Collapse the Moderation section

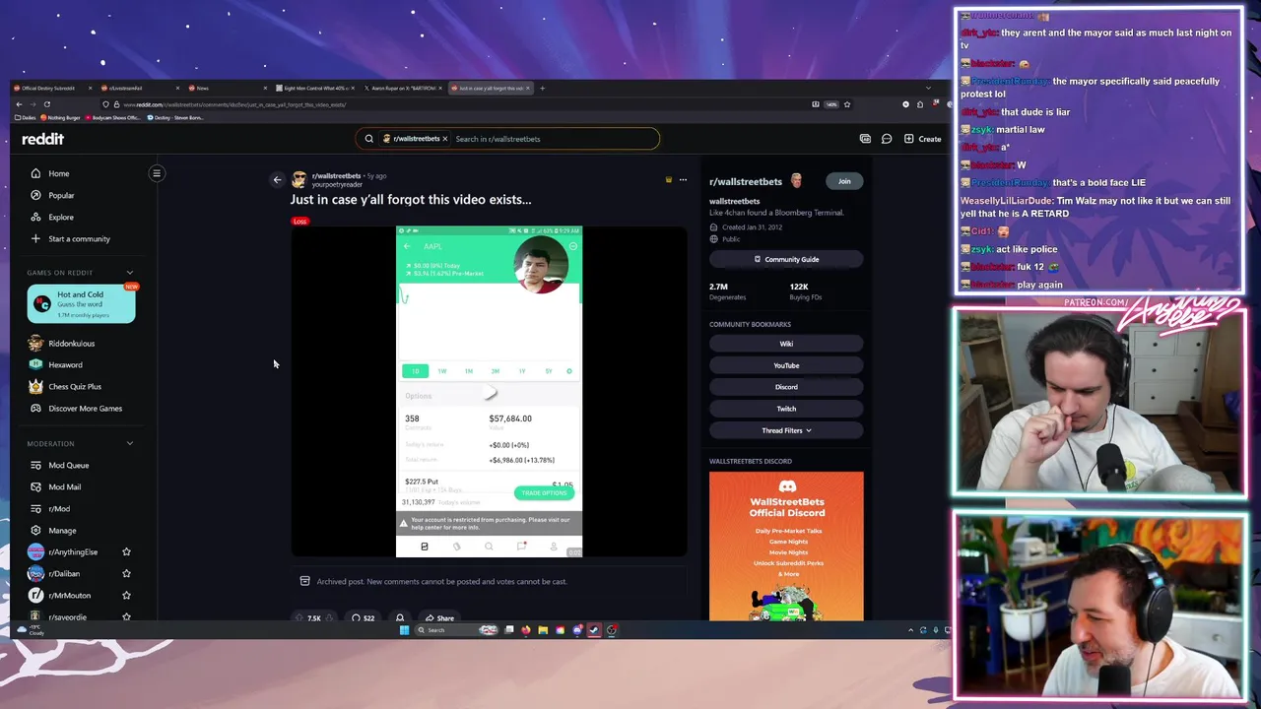click(129, 443)
